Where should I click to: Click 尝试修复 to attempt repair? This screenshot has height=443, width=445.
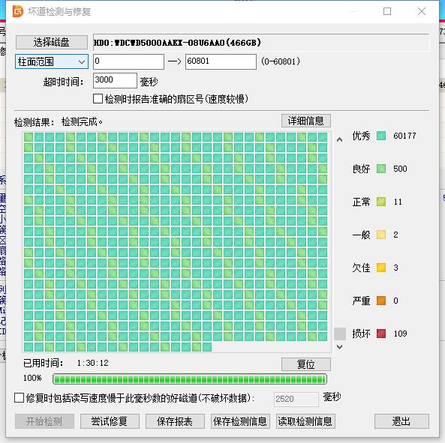coord(110,421)
